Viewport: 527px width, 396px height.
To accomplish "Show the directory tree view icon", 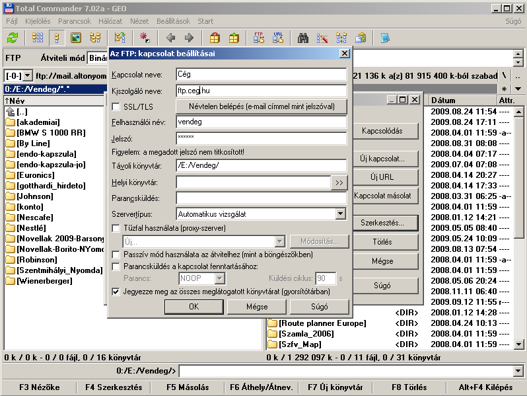I will [x=95, y=38].
